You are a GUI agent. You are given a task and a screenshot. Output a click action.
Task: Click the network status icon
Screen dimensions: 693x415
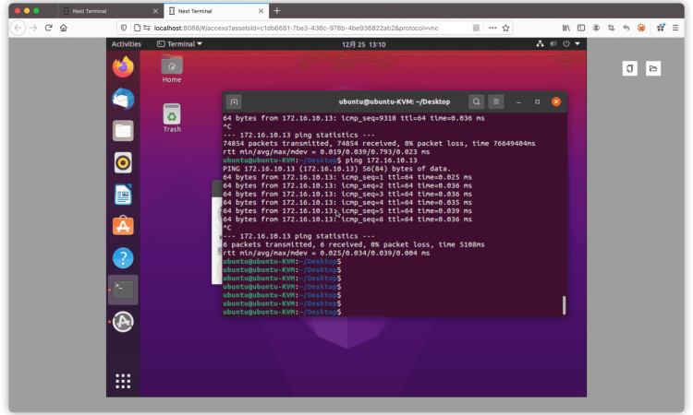[x=540, y=43]
